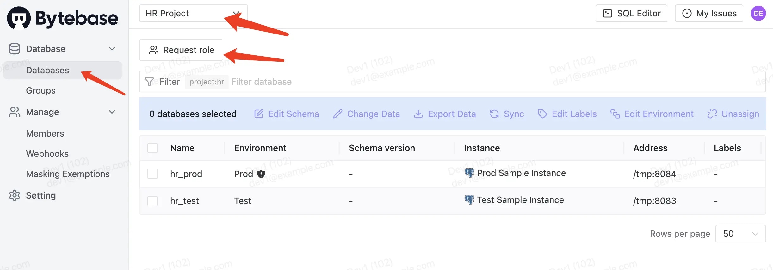Go to Masking Exemptions
The image size is (773, 270).
67,174
